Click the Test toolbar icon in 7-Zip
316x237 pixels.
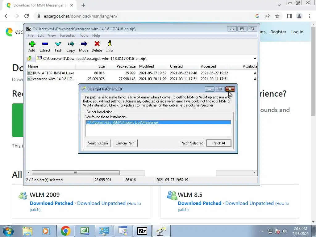(x=58, y=47)
